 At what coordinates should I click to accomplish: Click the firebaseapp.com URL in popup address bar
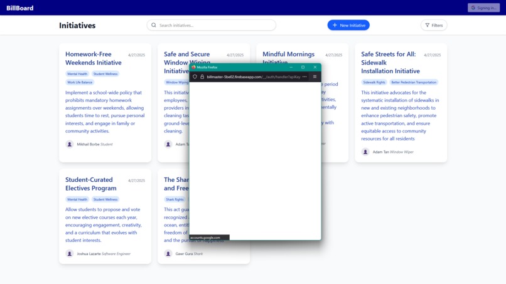point(254,76)
